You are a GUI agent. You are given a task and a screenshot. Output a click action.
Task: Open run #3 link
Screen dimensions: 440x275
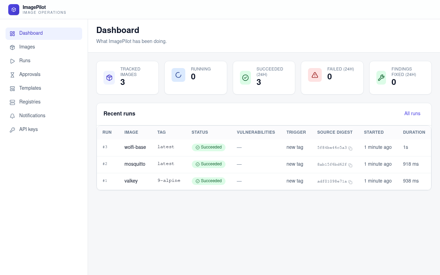pyautogui.click(x=105, y=147)
